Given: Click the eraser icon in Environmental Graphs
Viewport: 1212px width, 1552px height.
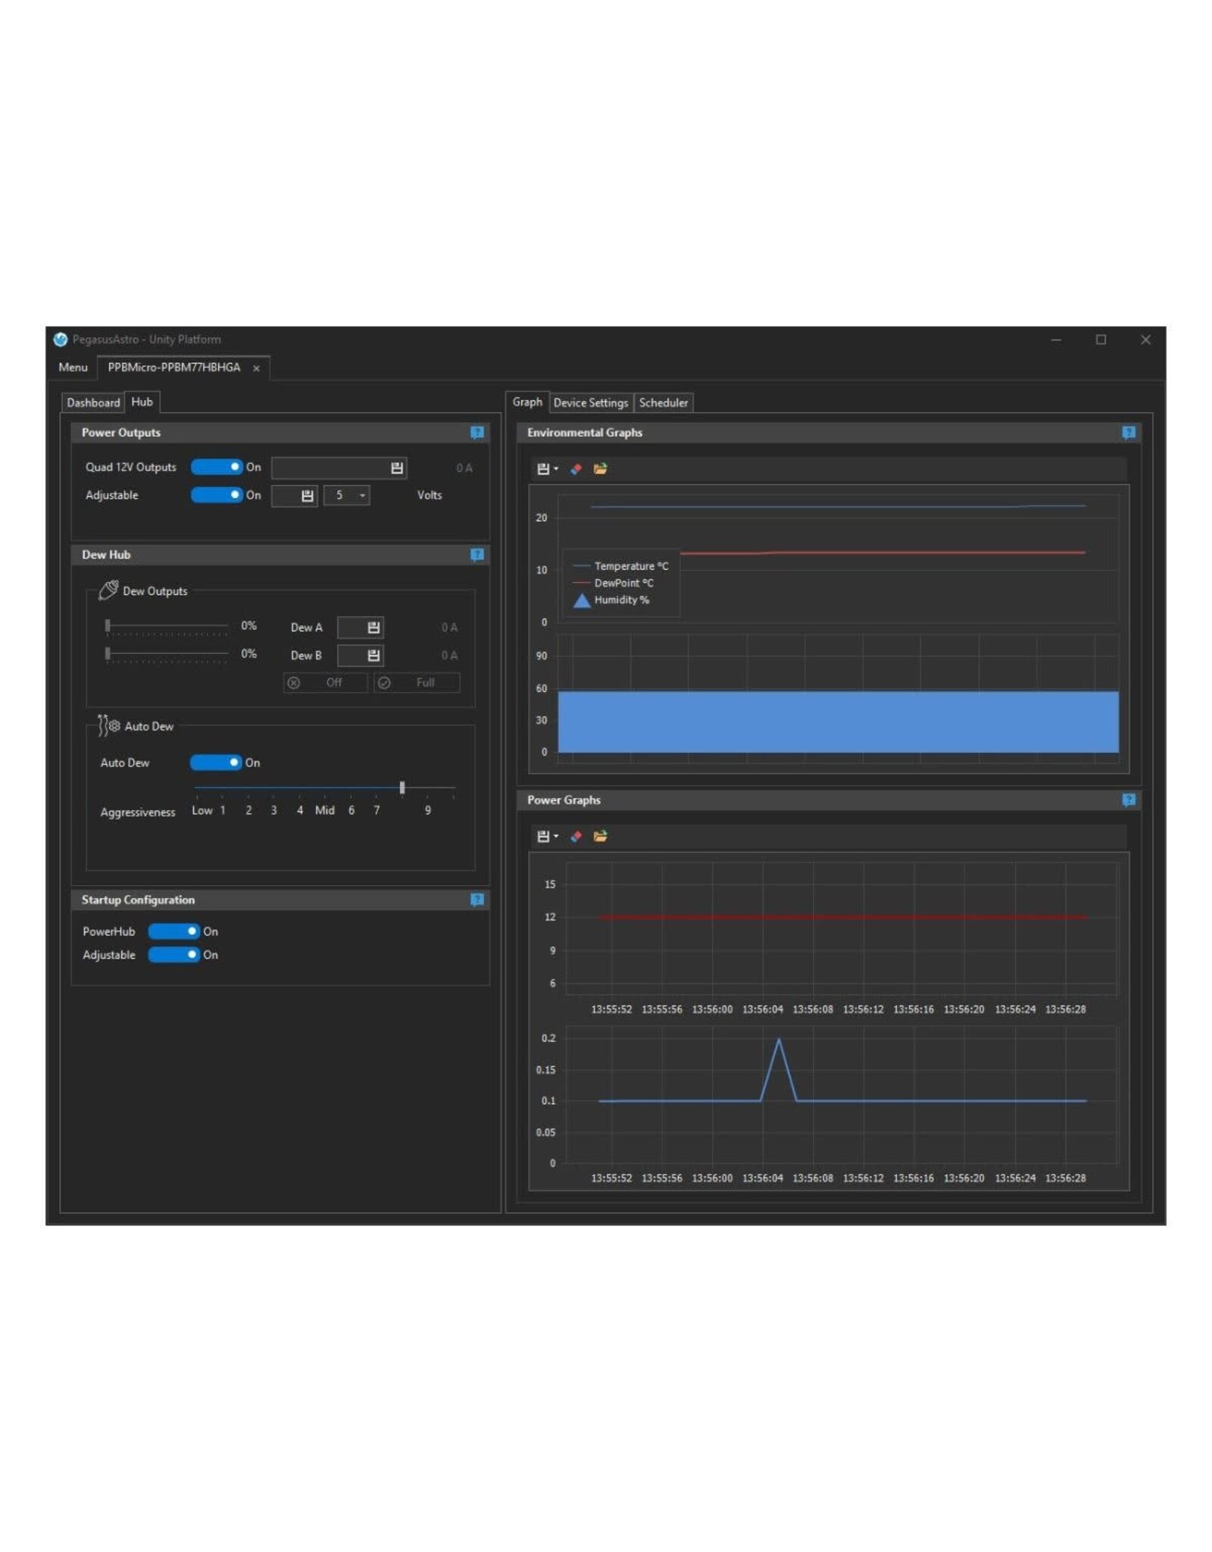Looking at the screenshot, I should (576, 468).
